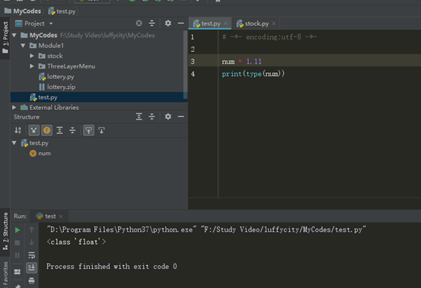421x288 pixels.
Task: Open the 1: Project side tool window
Action: pos(5,37)
